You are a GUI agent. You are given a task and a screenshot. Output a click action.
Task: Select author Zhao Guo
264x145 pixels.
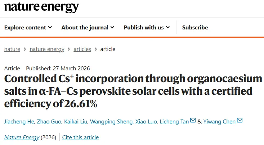tap(49, 122)
